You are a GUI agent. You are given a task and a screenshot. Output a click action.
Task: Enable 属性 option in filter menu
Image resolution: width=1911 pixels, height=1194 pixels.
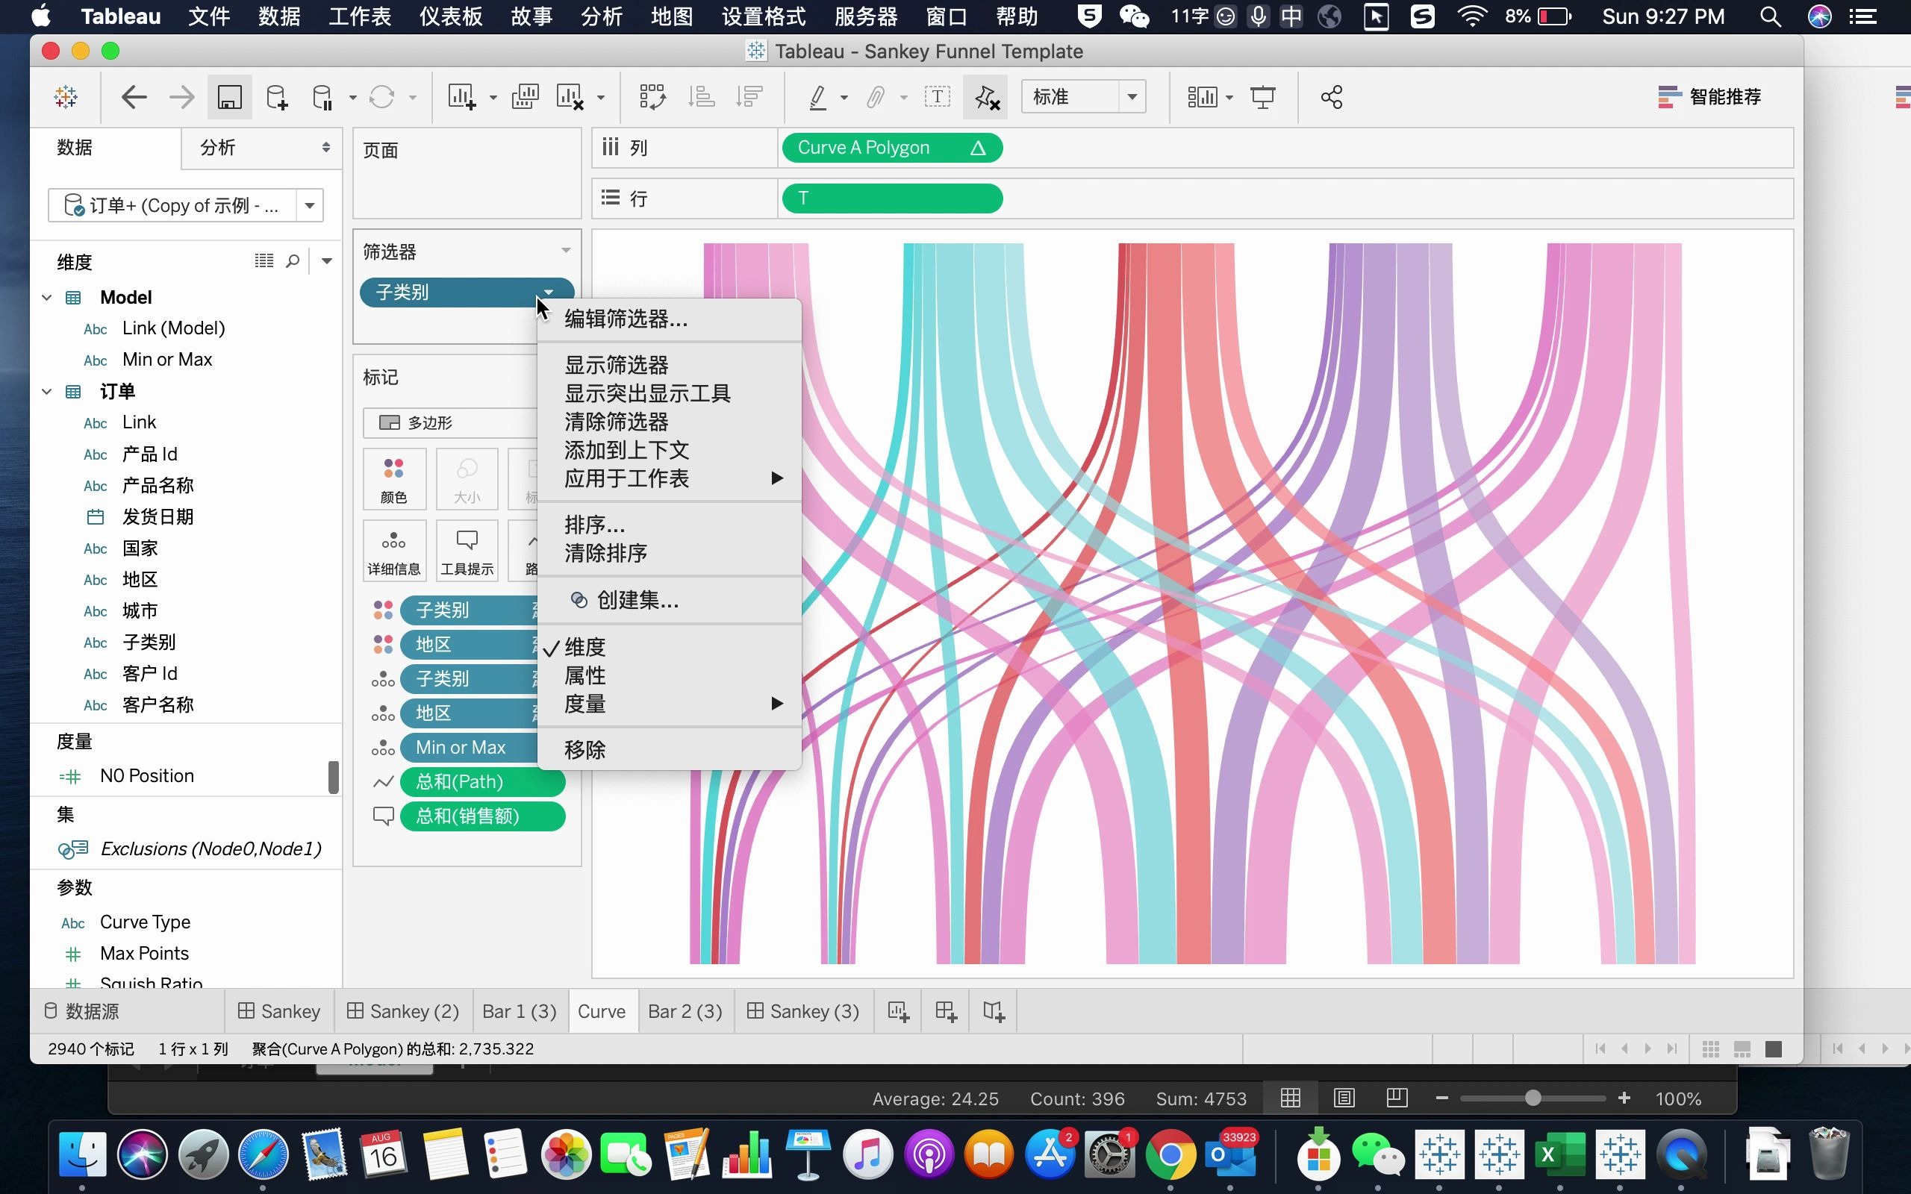tap(584, 674)
